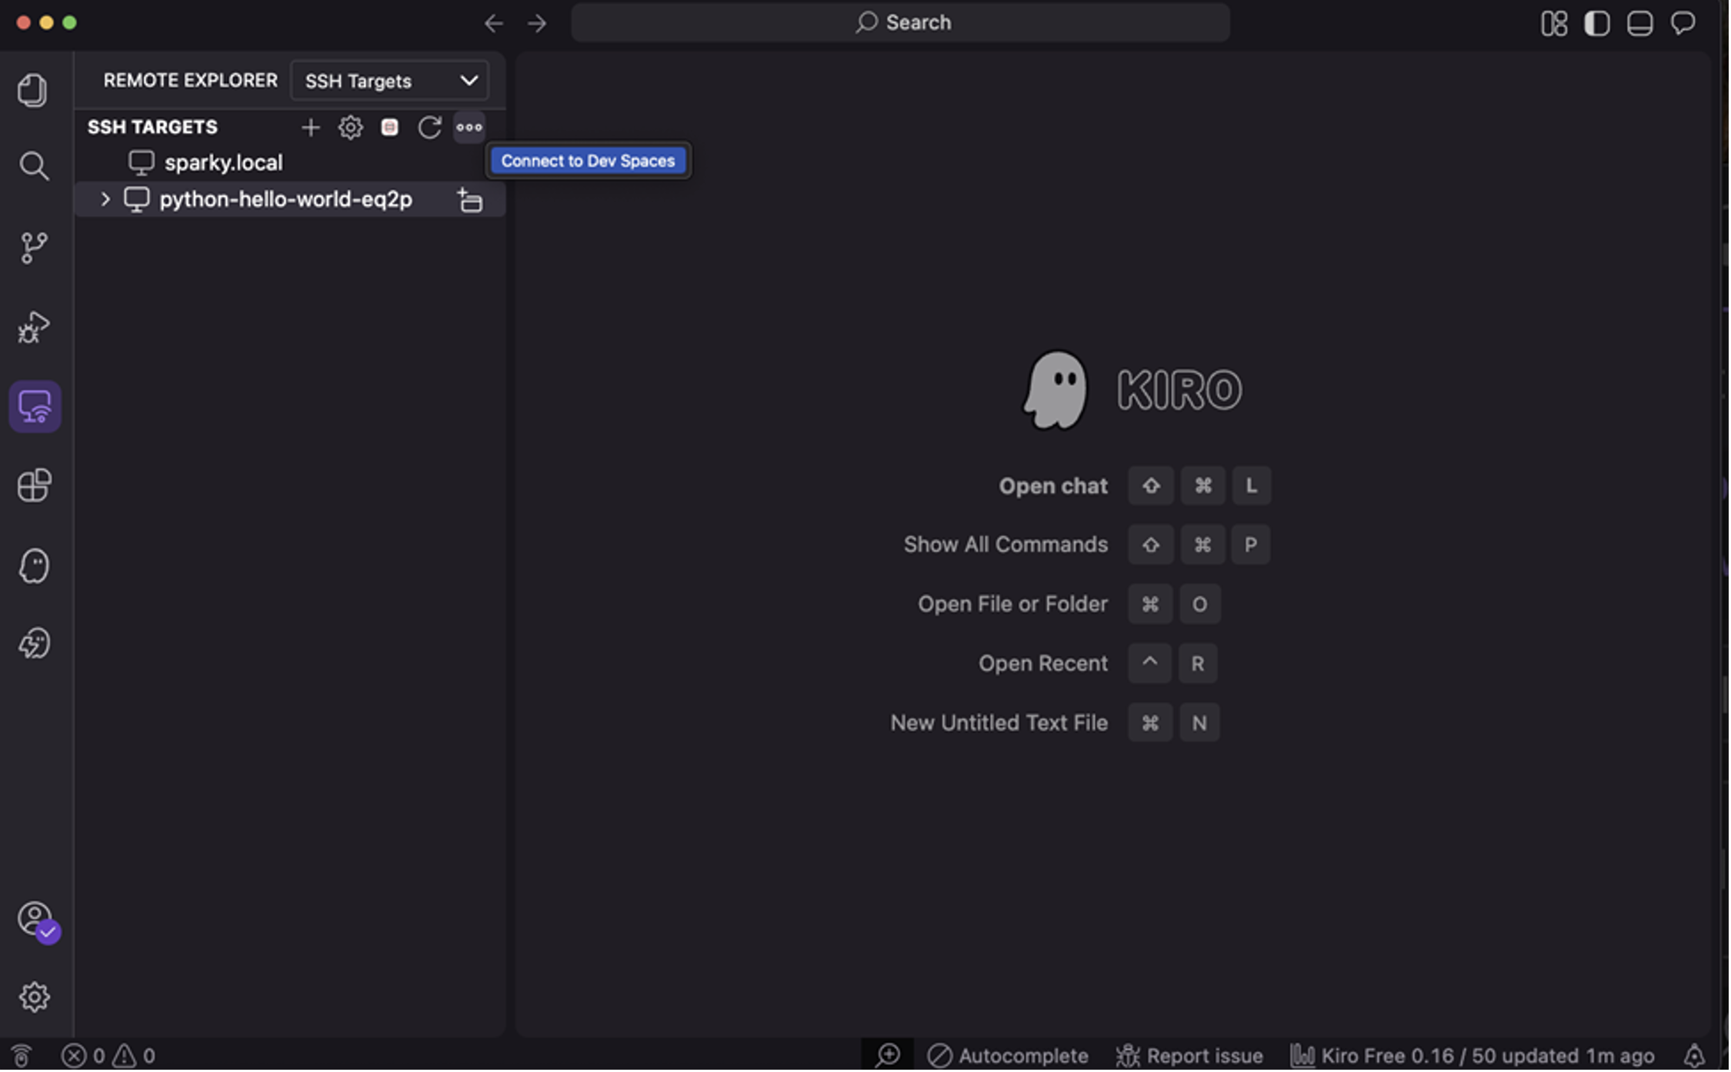Open the Run and Debug view

(33, 328)
